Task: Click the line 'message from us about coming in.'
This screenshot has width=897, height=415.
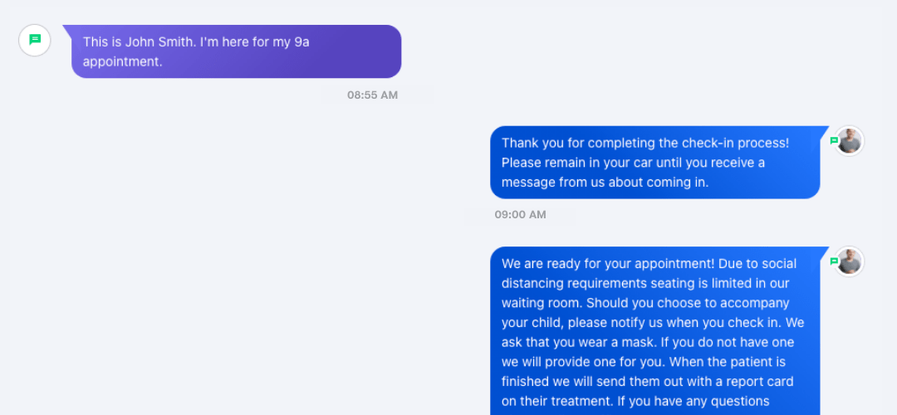Action: pyautogui.click(x=605, y=183)
